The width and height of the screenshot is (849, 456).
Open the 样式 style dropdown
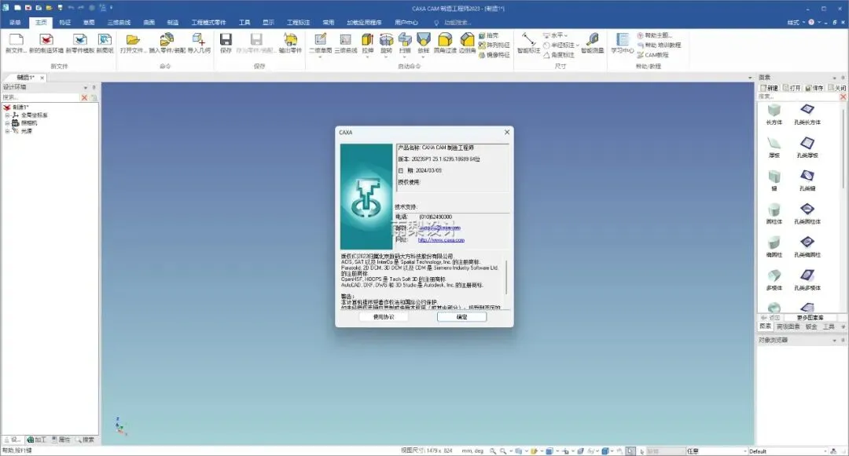click(796, 23)
